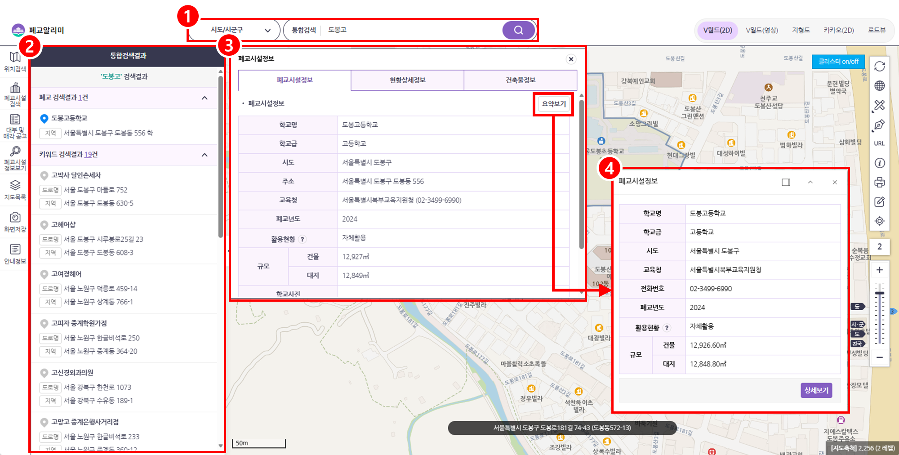The width and height of the screenshot is (899, 455).
Task: Click the URL share tool
Action: click(x=879, y=143)
